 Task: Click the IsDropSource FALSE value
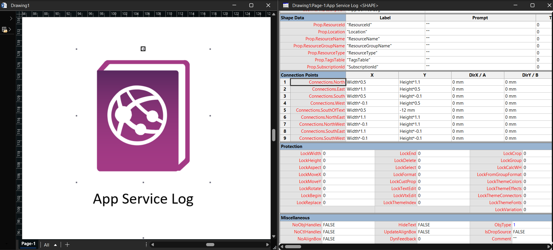tap(532, 232)
